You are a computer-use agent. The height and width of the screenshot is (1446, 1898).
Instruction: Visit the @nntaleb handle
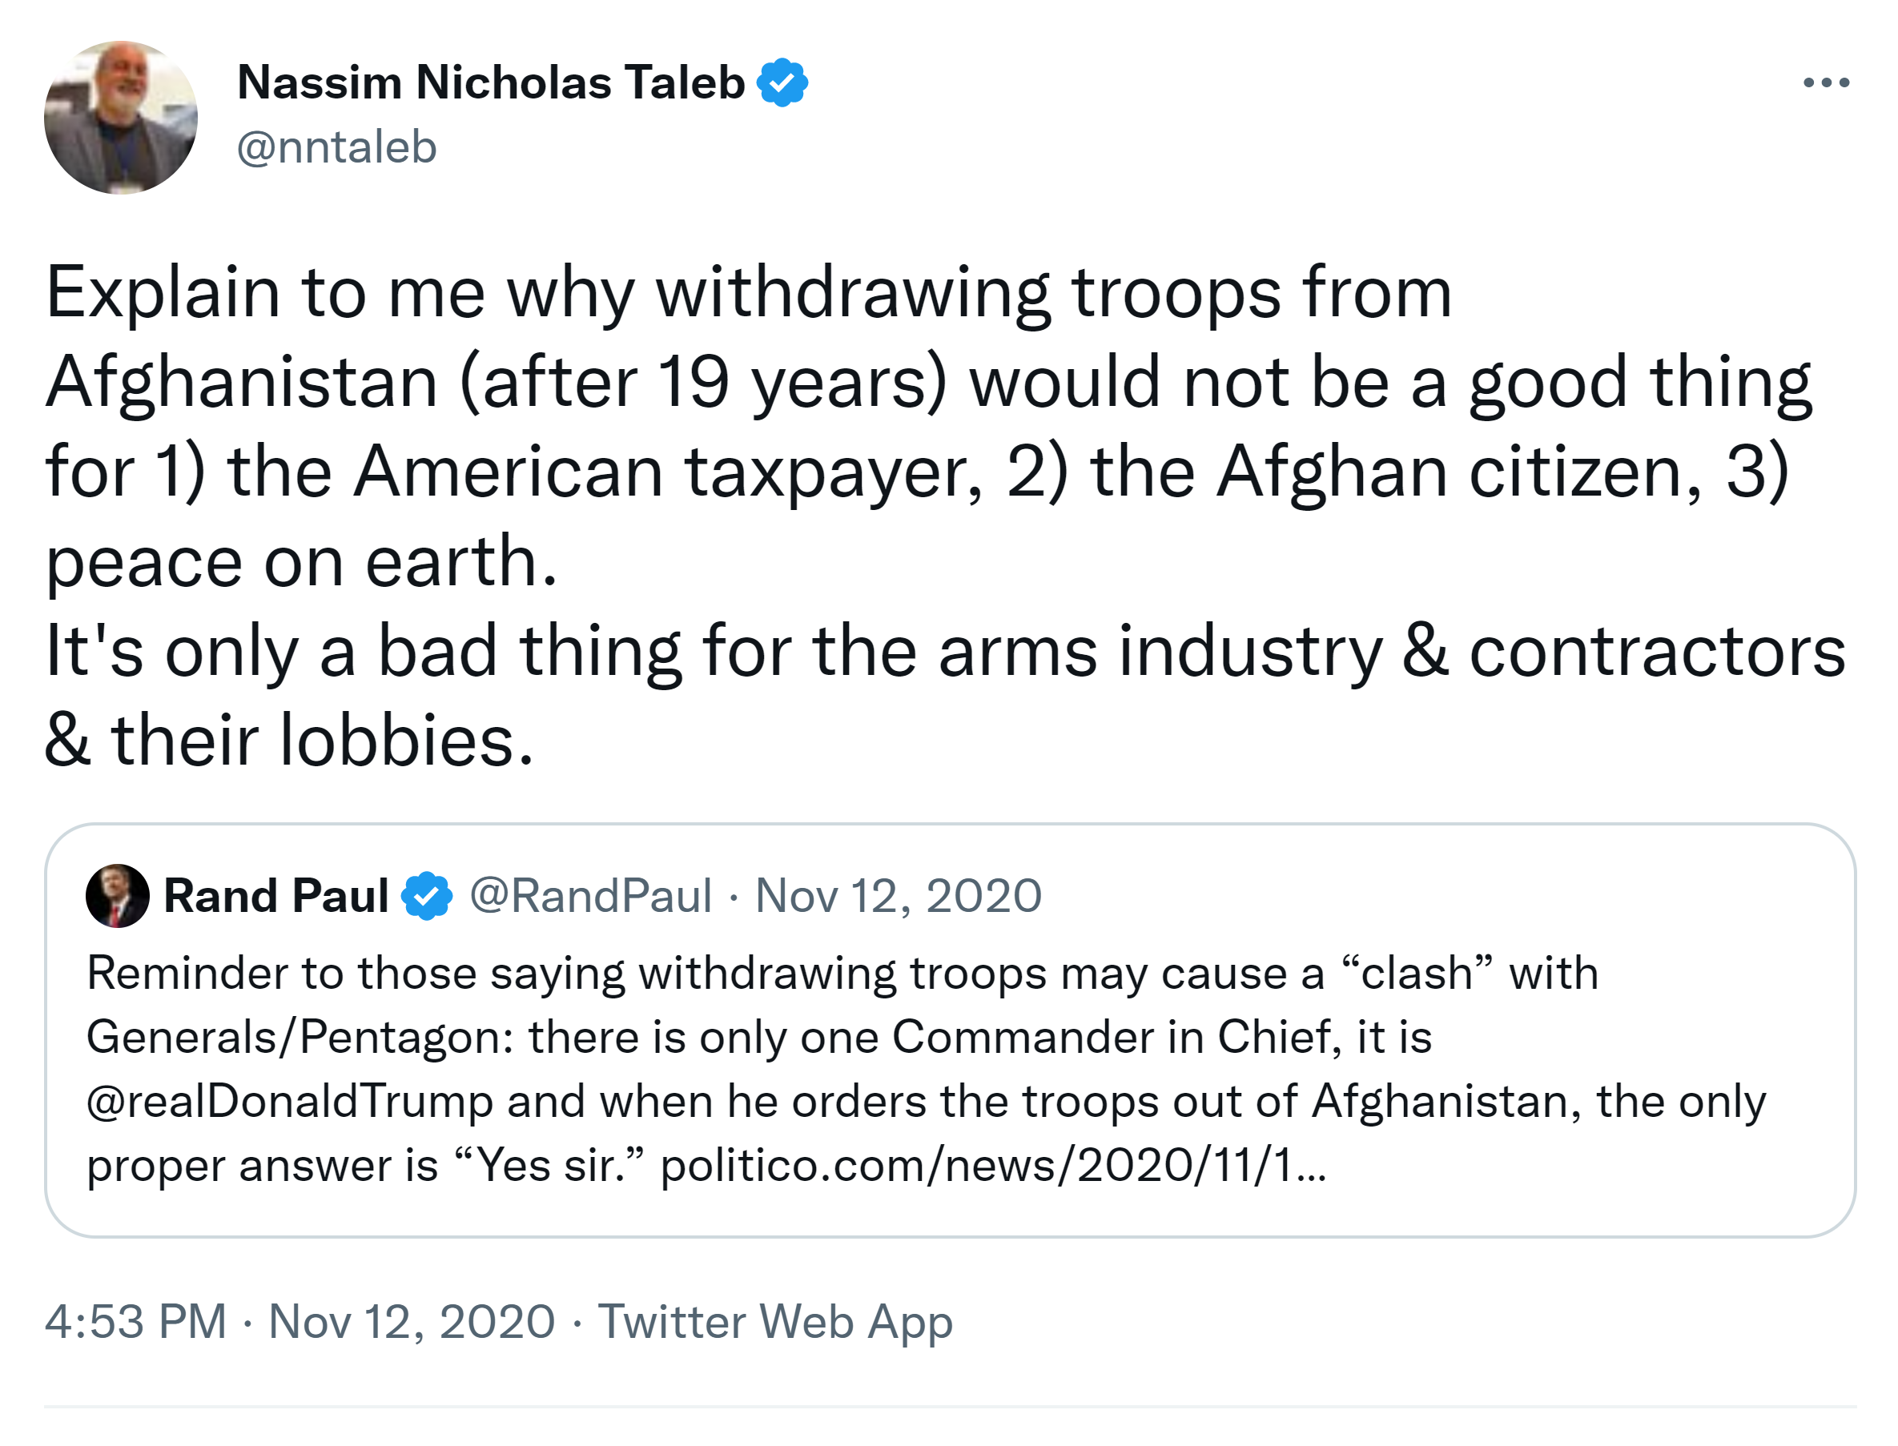point(336,147)
